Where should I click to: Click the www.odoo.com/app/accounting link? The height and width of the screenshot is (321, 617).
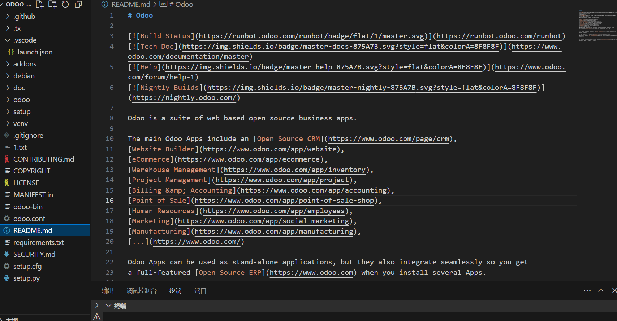coord(314,190)
